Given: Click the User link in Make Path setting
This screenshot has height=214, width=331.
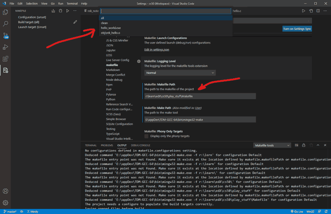Looking at the screenshot, I should pyautogui.click(x=198, y=108).
